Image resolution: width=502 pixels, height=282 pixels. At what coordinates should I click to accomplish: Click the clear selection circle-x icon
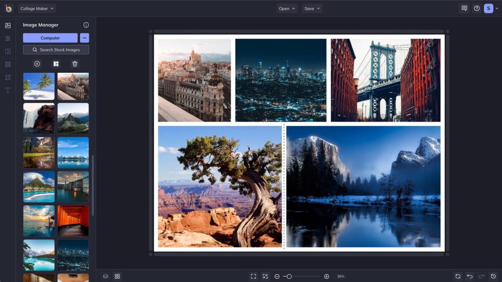click(x=37, y=64)
